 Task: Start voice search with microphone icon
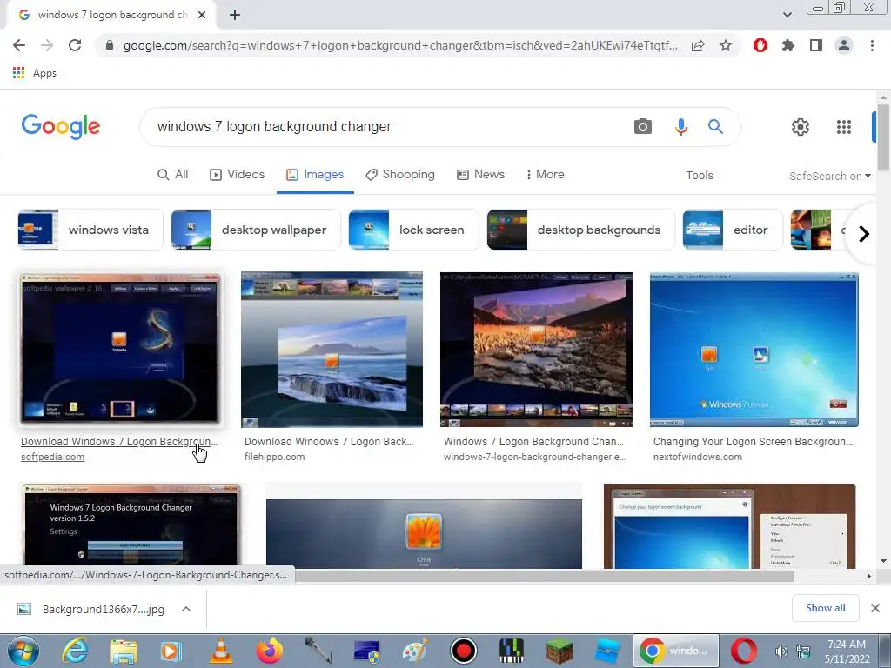[680, 127]
